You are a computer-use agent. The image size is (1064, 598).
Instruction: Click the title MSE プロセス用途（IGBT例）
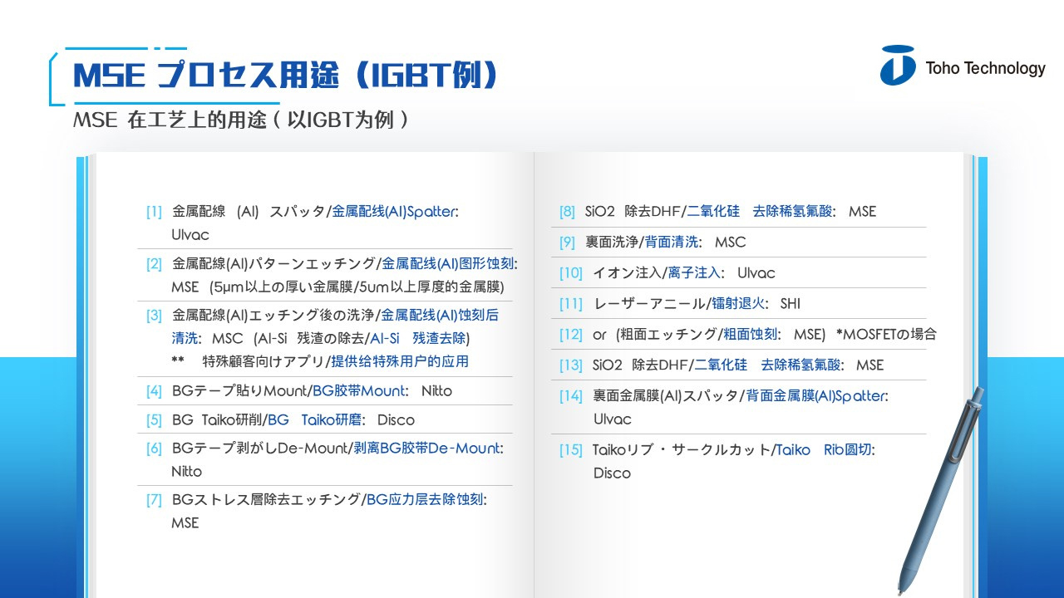tap(286, 76)
